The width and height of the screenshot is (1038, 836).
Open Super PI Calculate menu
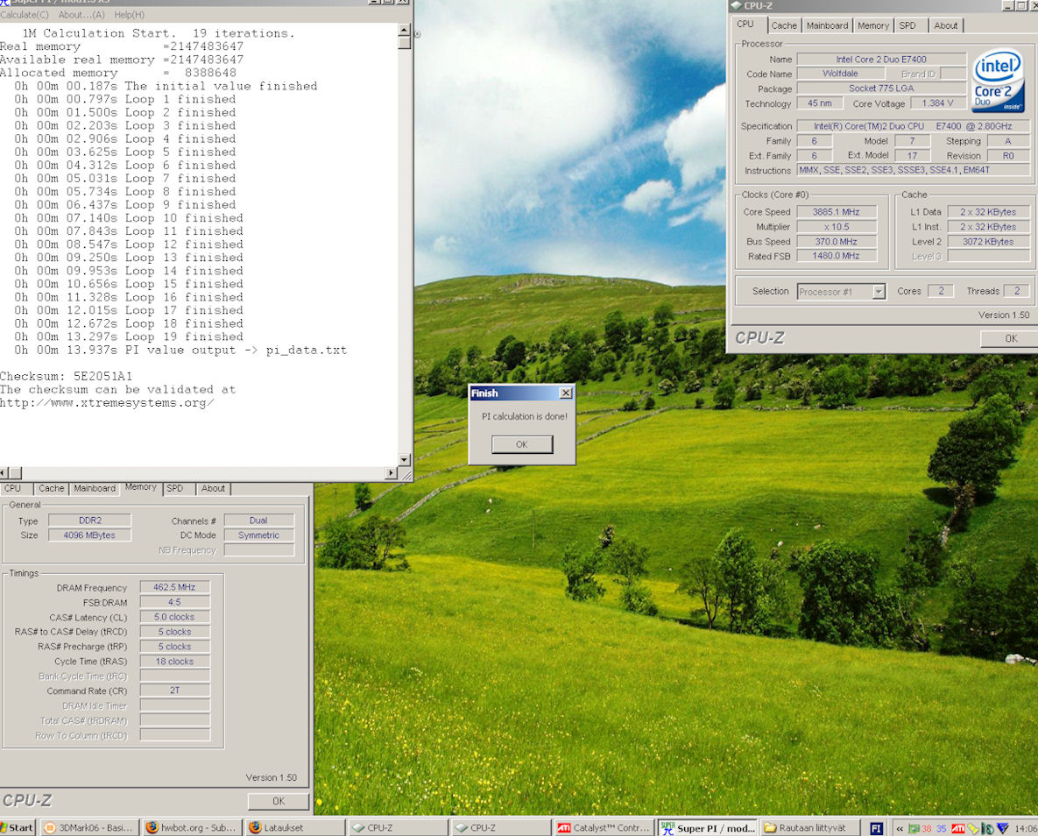point(25,15)
